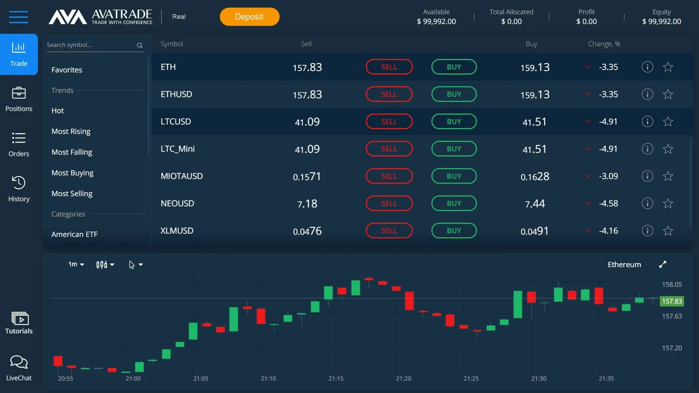Open the American ETF category
Image resolution: width=699 pixels, height=393 pixels.
74,234
